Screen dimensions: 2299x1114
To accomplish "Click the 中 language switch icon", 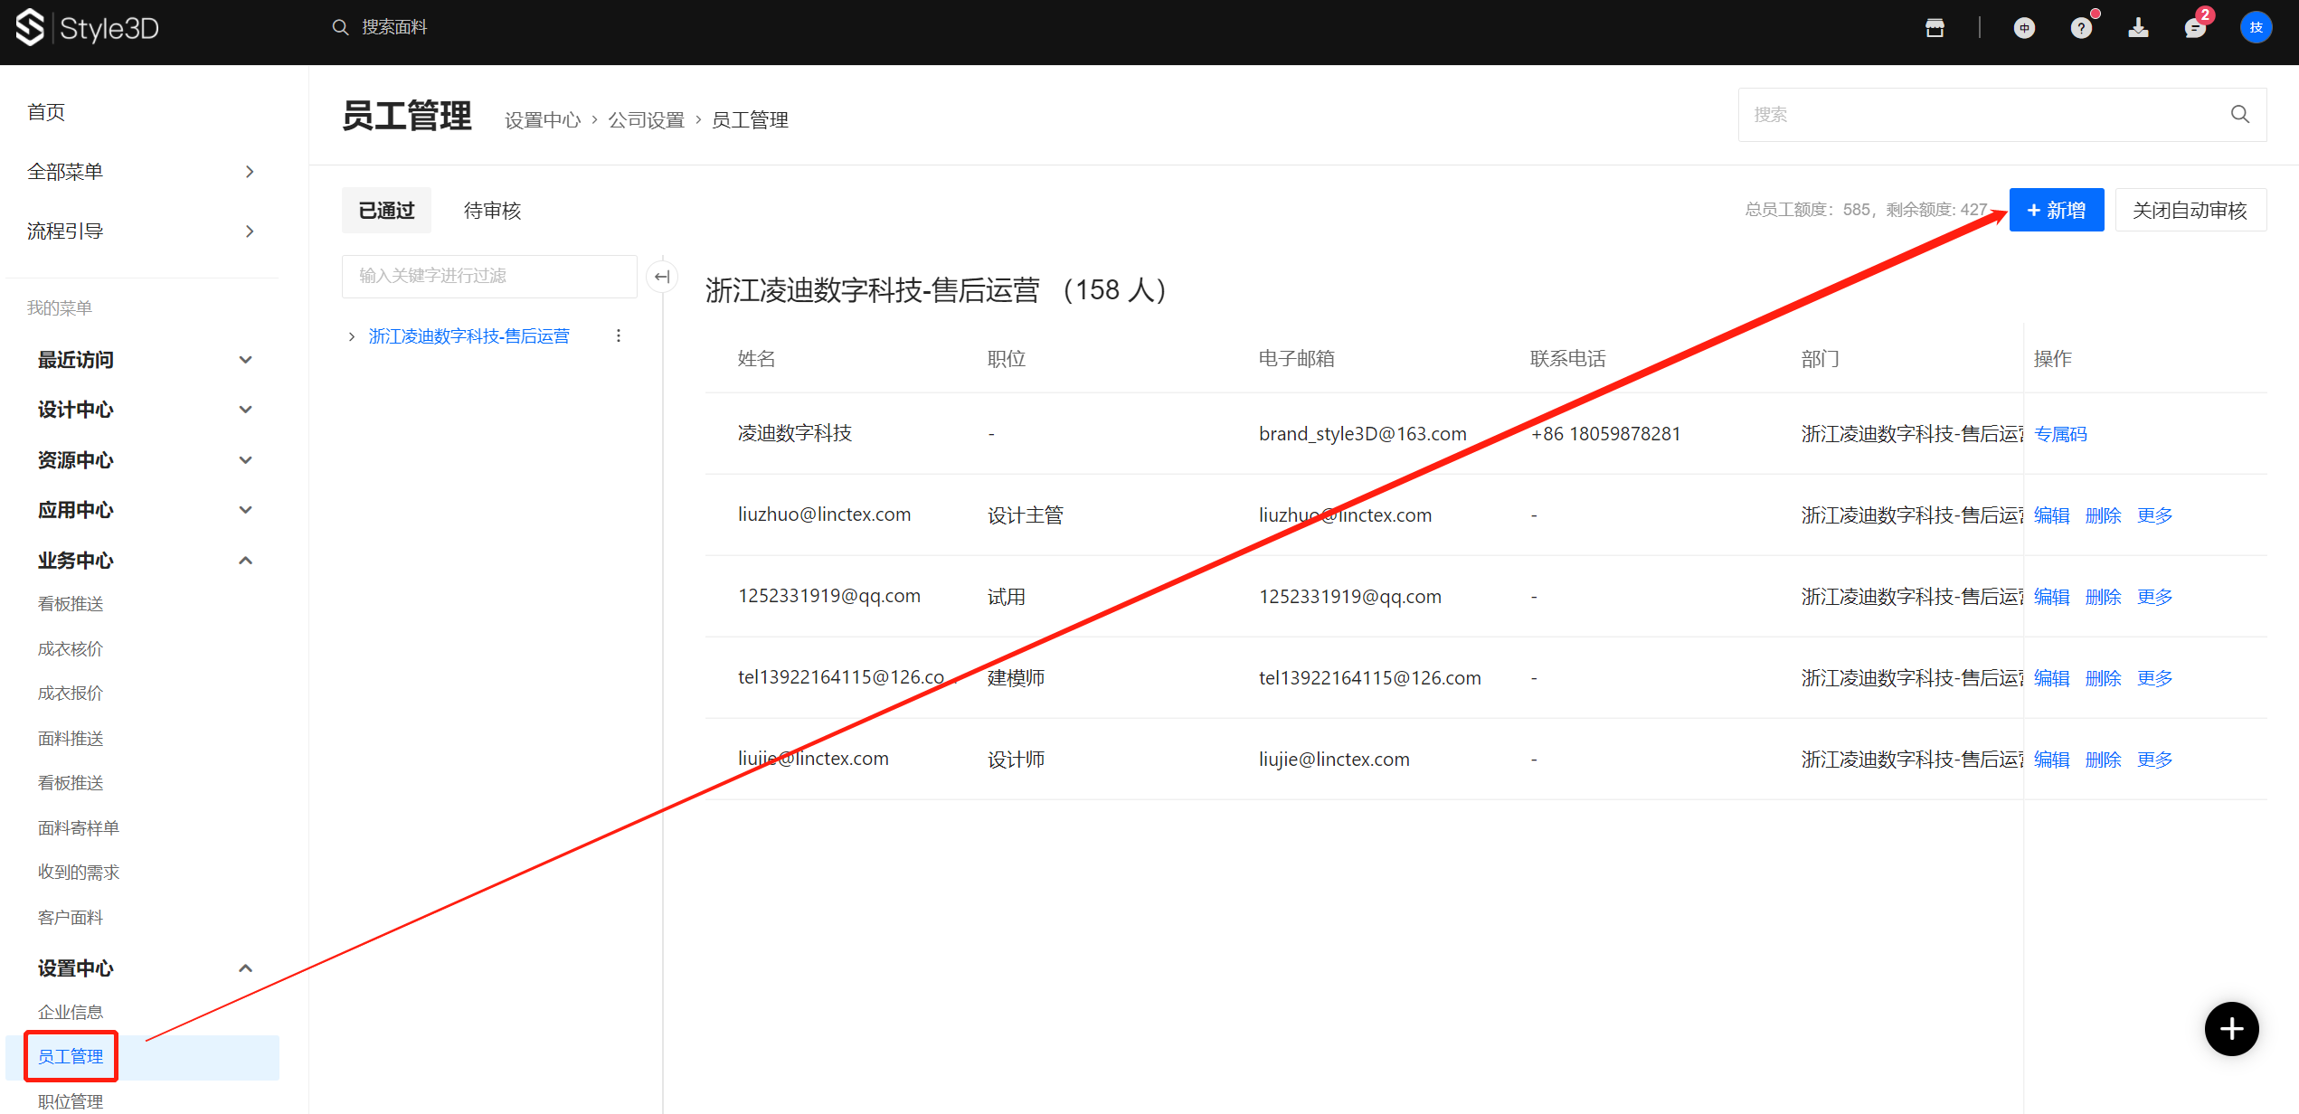I will (2024, 28).
